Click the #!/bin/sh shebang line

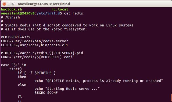(10, 17)
